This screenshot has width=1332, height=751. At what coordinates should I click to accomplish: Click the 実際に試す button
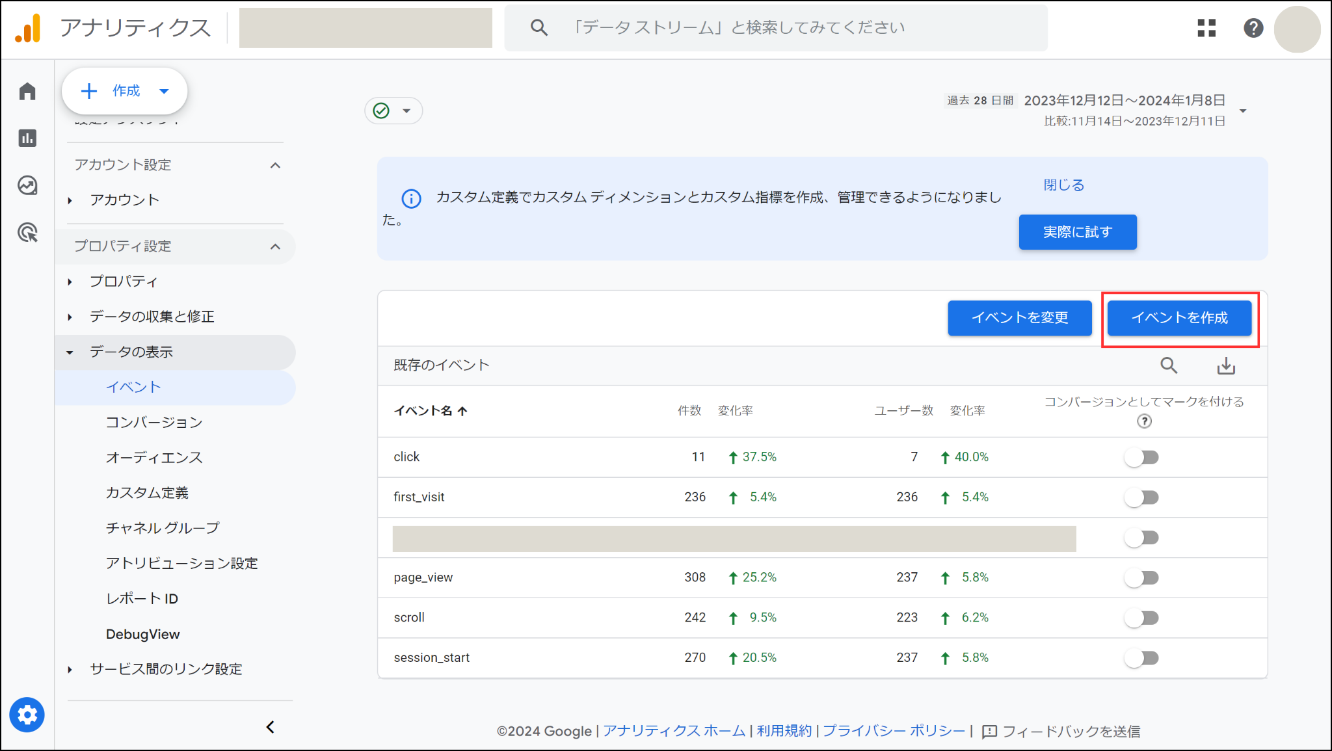pos(1078,232)
